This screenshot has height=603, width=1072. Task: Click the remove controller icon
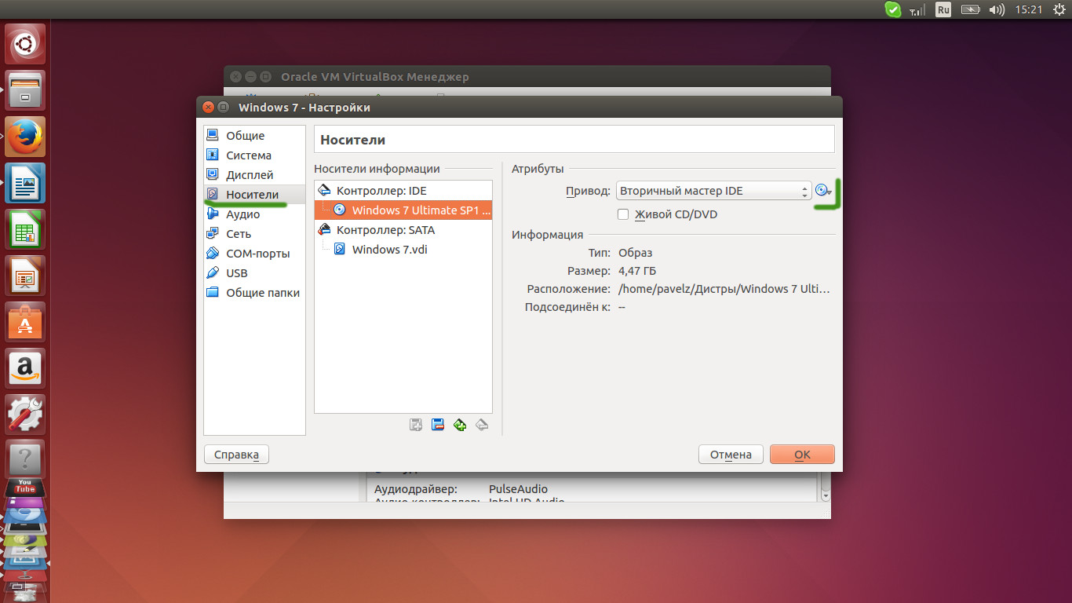point(483,425)
